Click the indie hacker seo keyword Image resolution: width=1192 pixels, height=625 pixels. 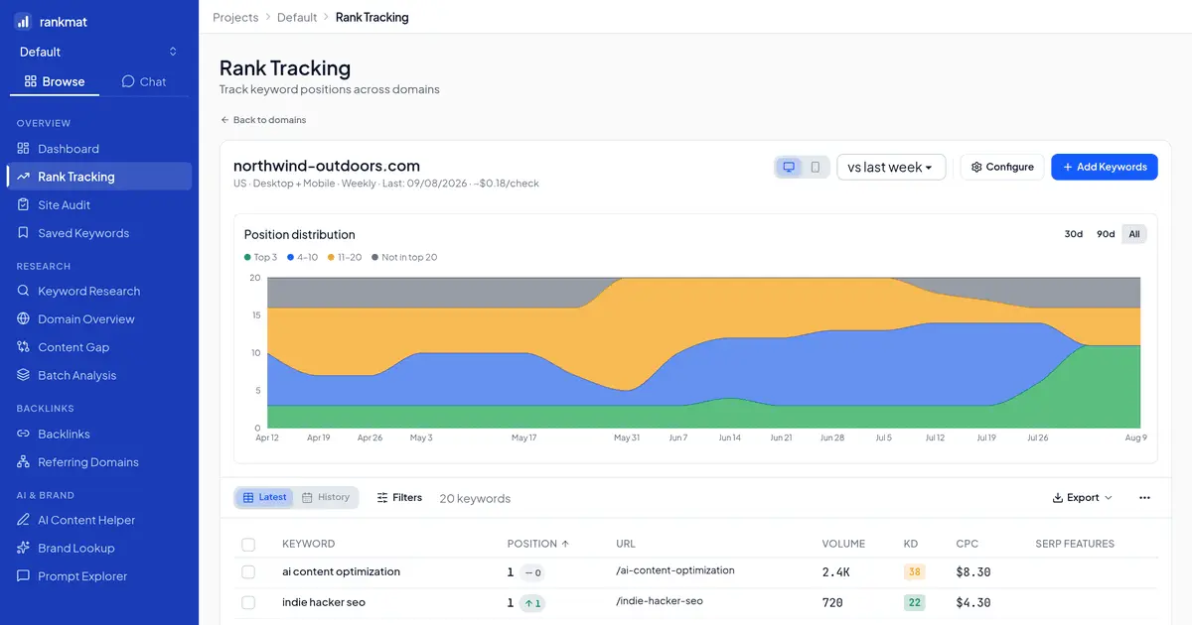pyautogui.click(x=324, y=602)
